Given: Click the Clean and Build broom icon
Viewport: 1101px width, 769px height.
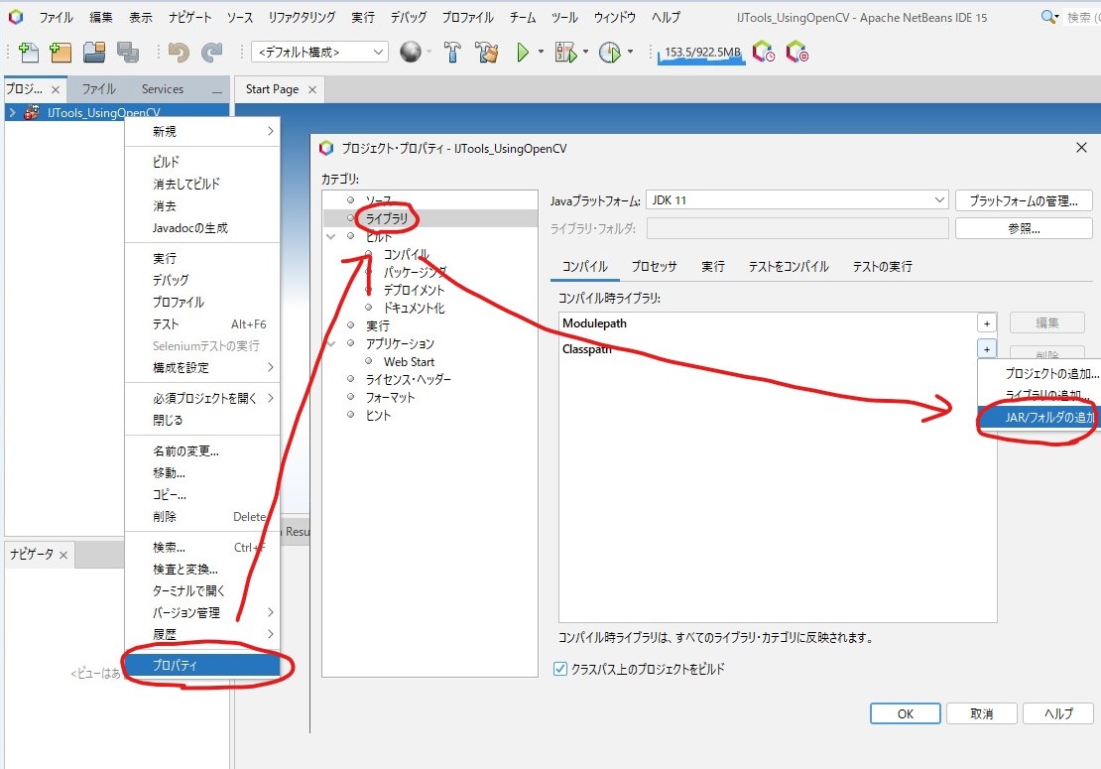Looking at the screenshot, I should pyautogui.click(x=487, y=52).
